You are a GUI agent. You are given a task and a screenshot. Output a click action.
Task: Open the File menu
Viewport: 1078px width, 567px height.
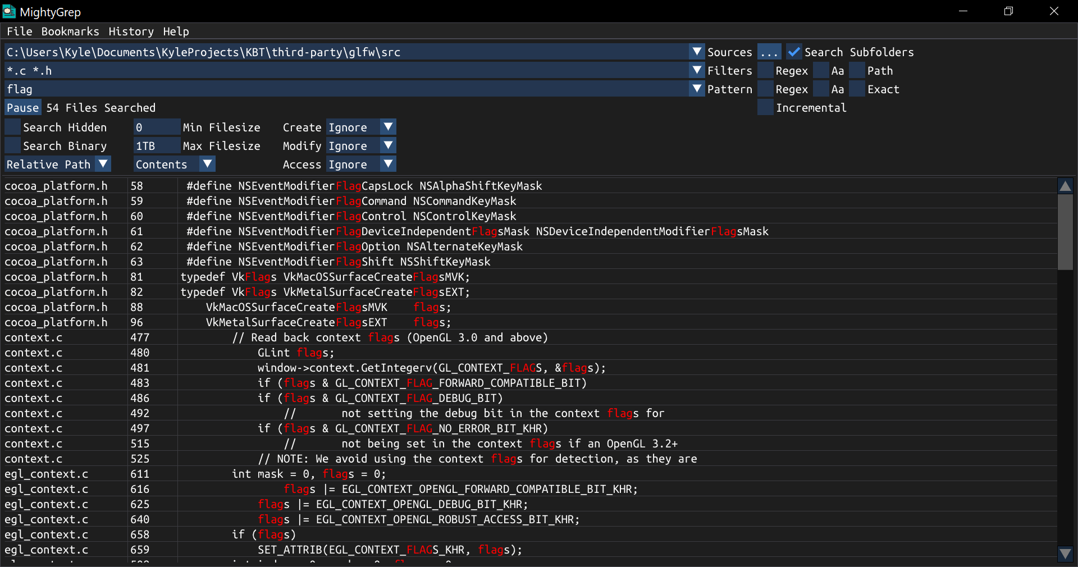pyautogui.click(x=20, y=31)
